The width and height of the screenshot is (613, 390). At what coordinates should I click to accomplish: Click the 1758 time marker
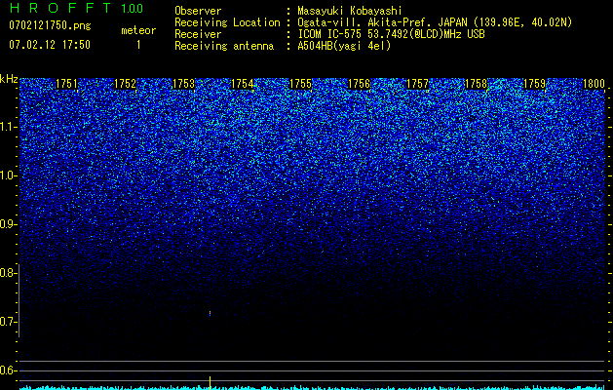tap(477, 84)
